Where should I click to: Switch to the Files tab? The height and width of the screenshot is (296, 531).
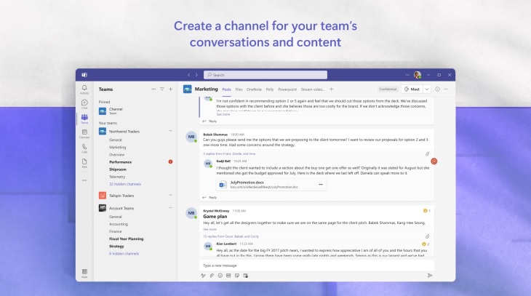(x=239, y=89)
